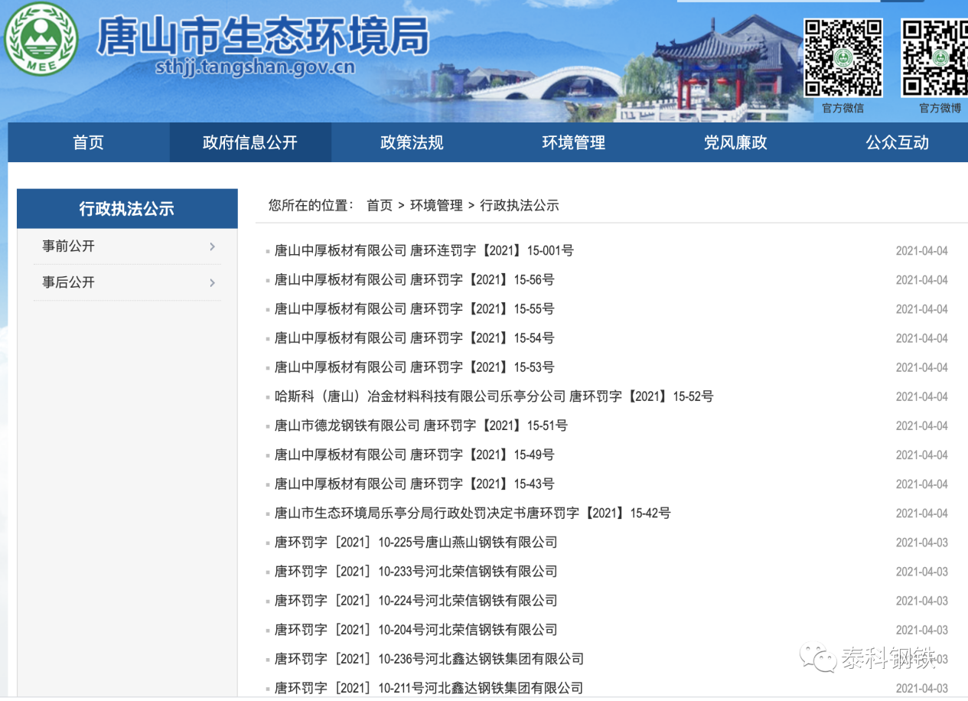Viewport: 968px width, 701px height.
Task: Open 唐山市德龙钢铁有限公司 15-51号 notice
Action: (421, 425)
